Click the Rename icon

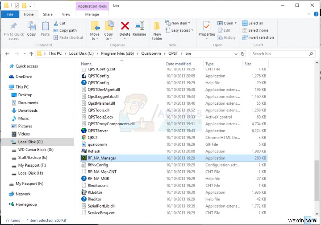[x=139, y=26]
